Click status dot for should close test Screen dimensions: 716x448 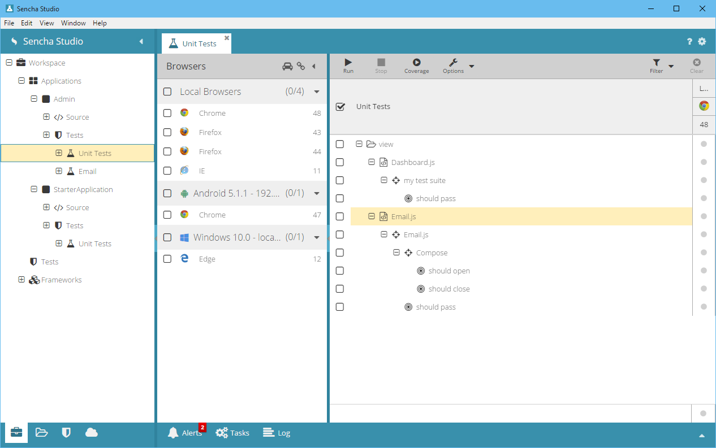pyautogui.click(x=704, y=289)
